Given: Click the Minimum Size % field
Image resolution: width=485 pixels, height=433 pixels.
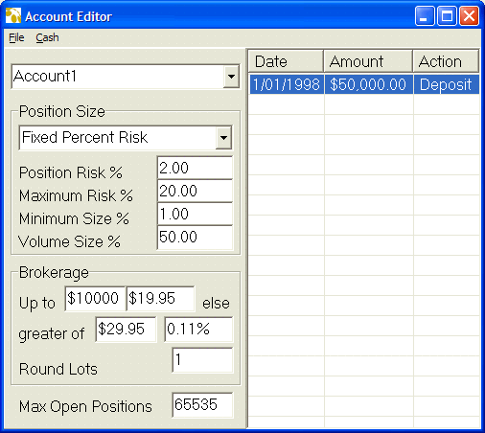Looking at the screenshot, I should coord(195,214).
